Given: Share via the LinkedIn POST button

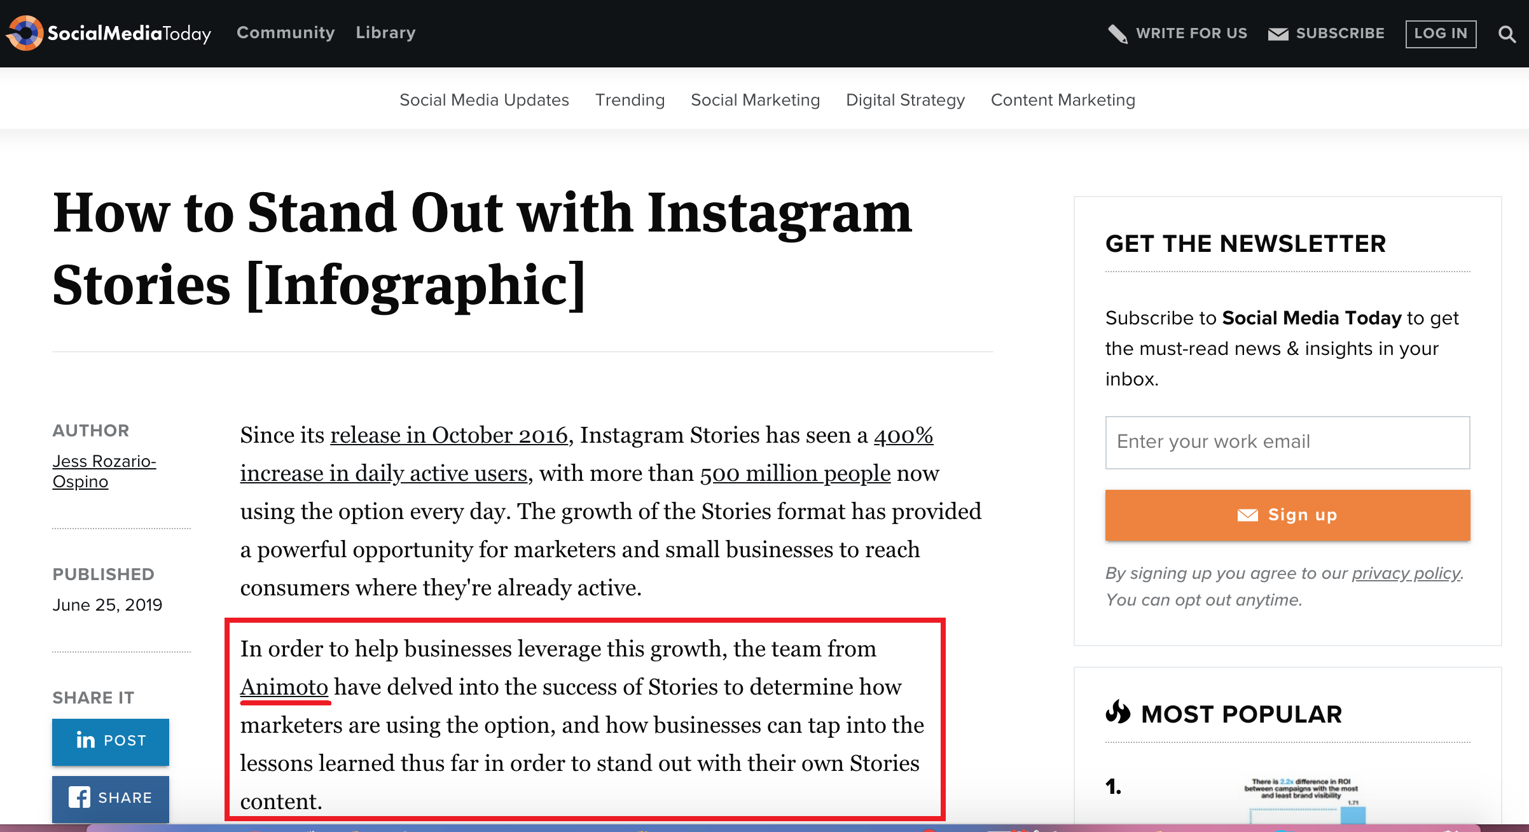Looking at the screenshot, I should (111, 742).
